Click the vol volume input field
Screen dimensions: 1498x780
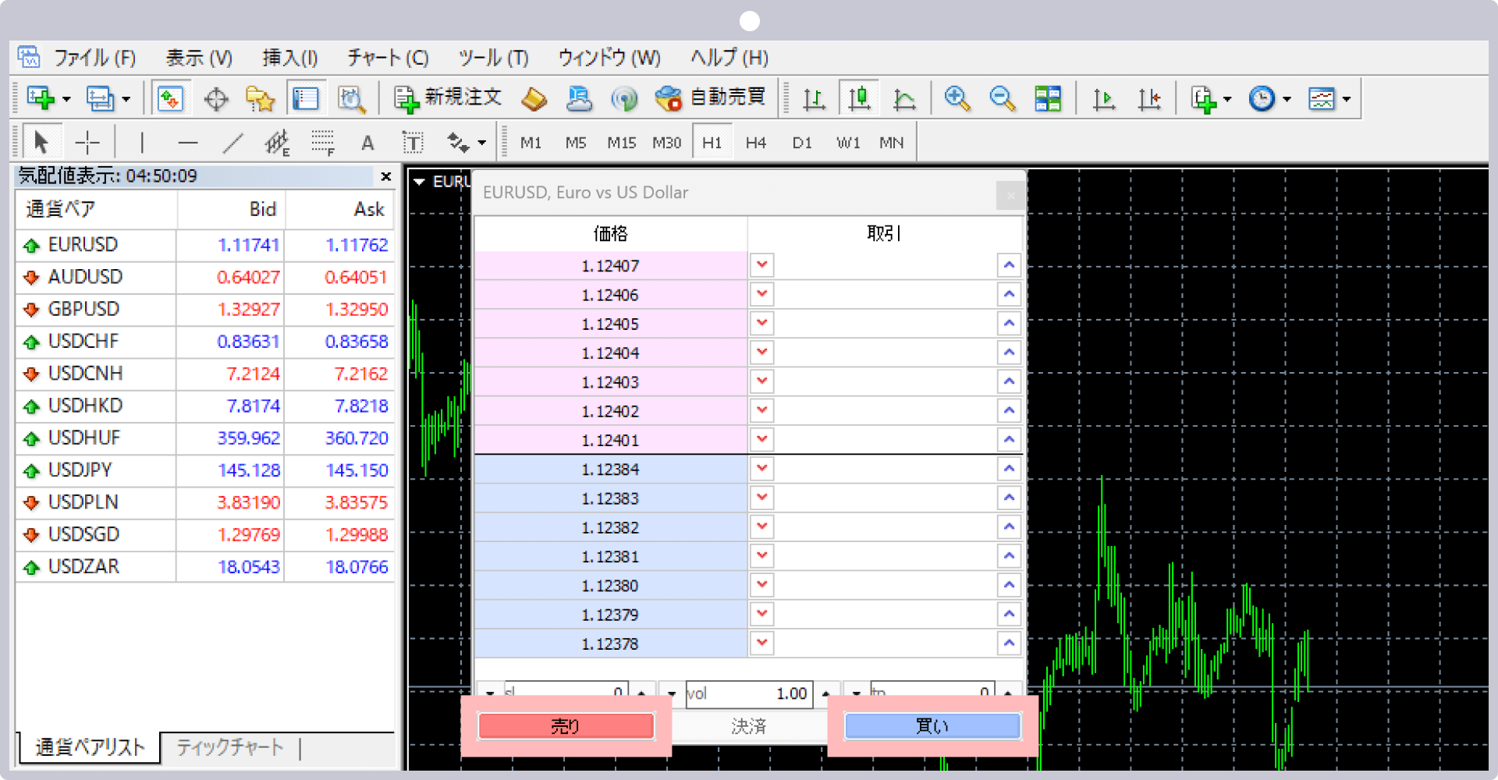click(x=749, y=693)
